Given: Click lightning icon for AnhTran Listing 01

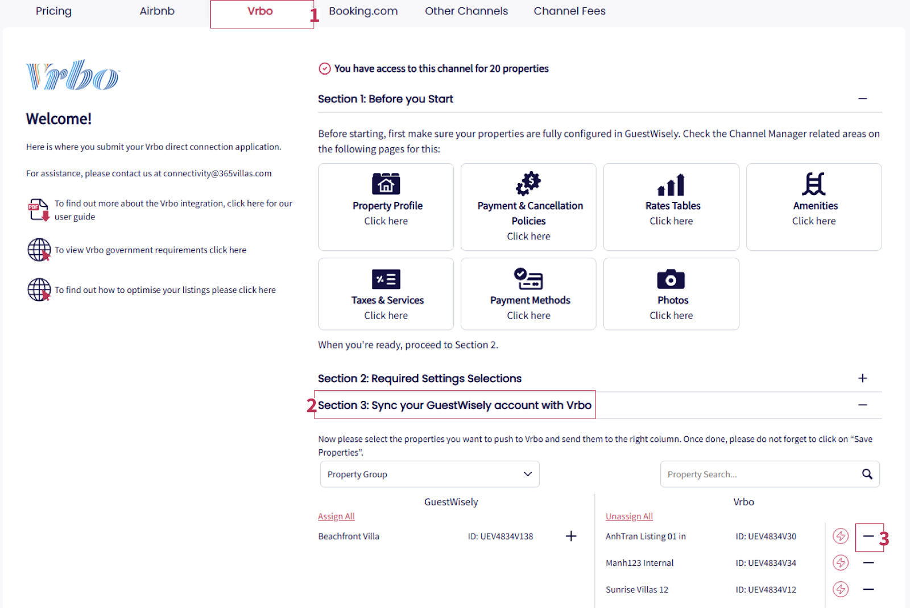Looking at the screenshot, I should [841, 536].
